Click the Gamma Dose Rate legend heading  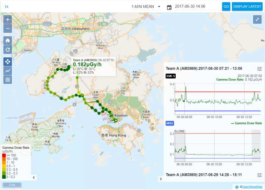(x=16, y=148)
